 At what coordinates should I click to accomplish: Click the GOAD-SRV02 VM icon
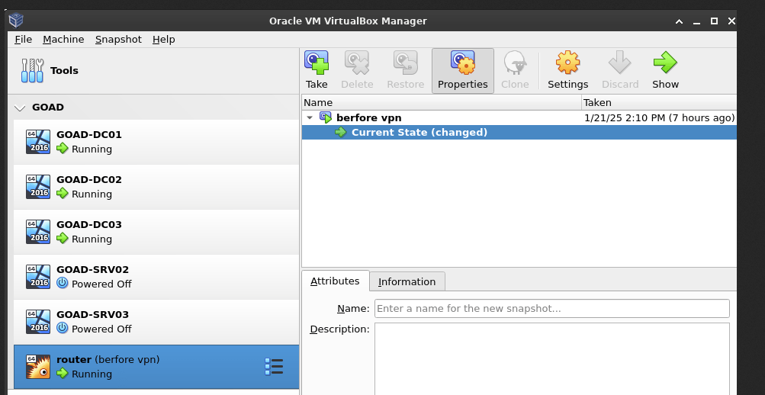click(38, 277)
